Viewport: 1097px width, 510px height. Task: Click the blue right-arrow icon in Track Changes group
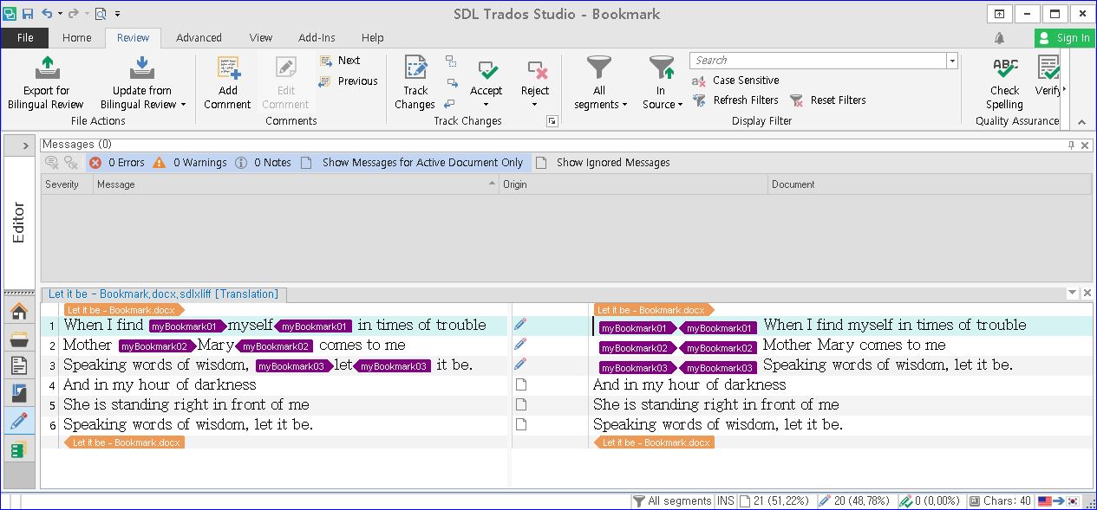point(452,82)
